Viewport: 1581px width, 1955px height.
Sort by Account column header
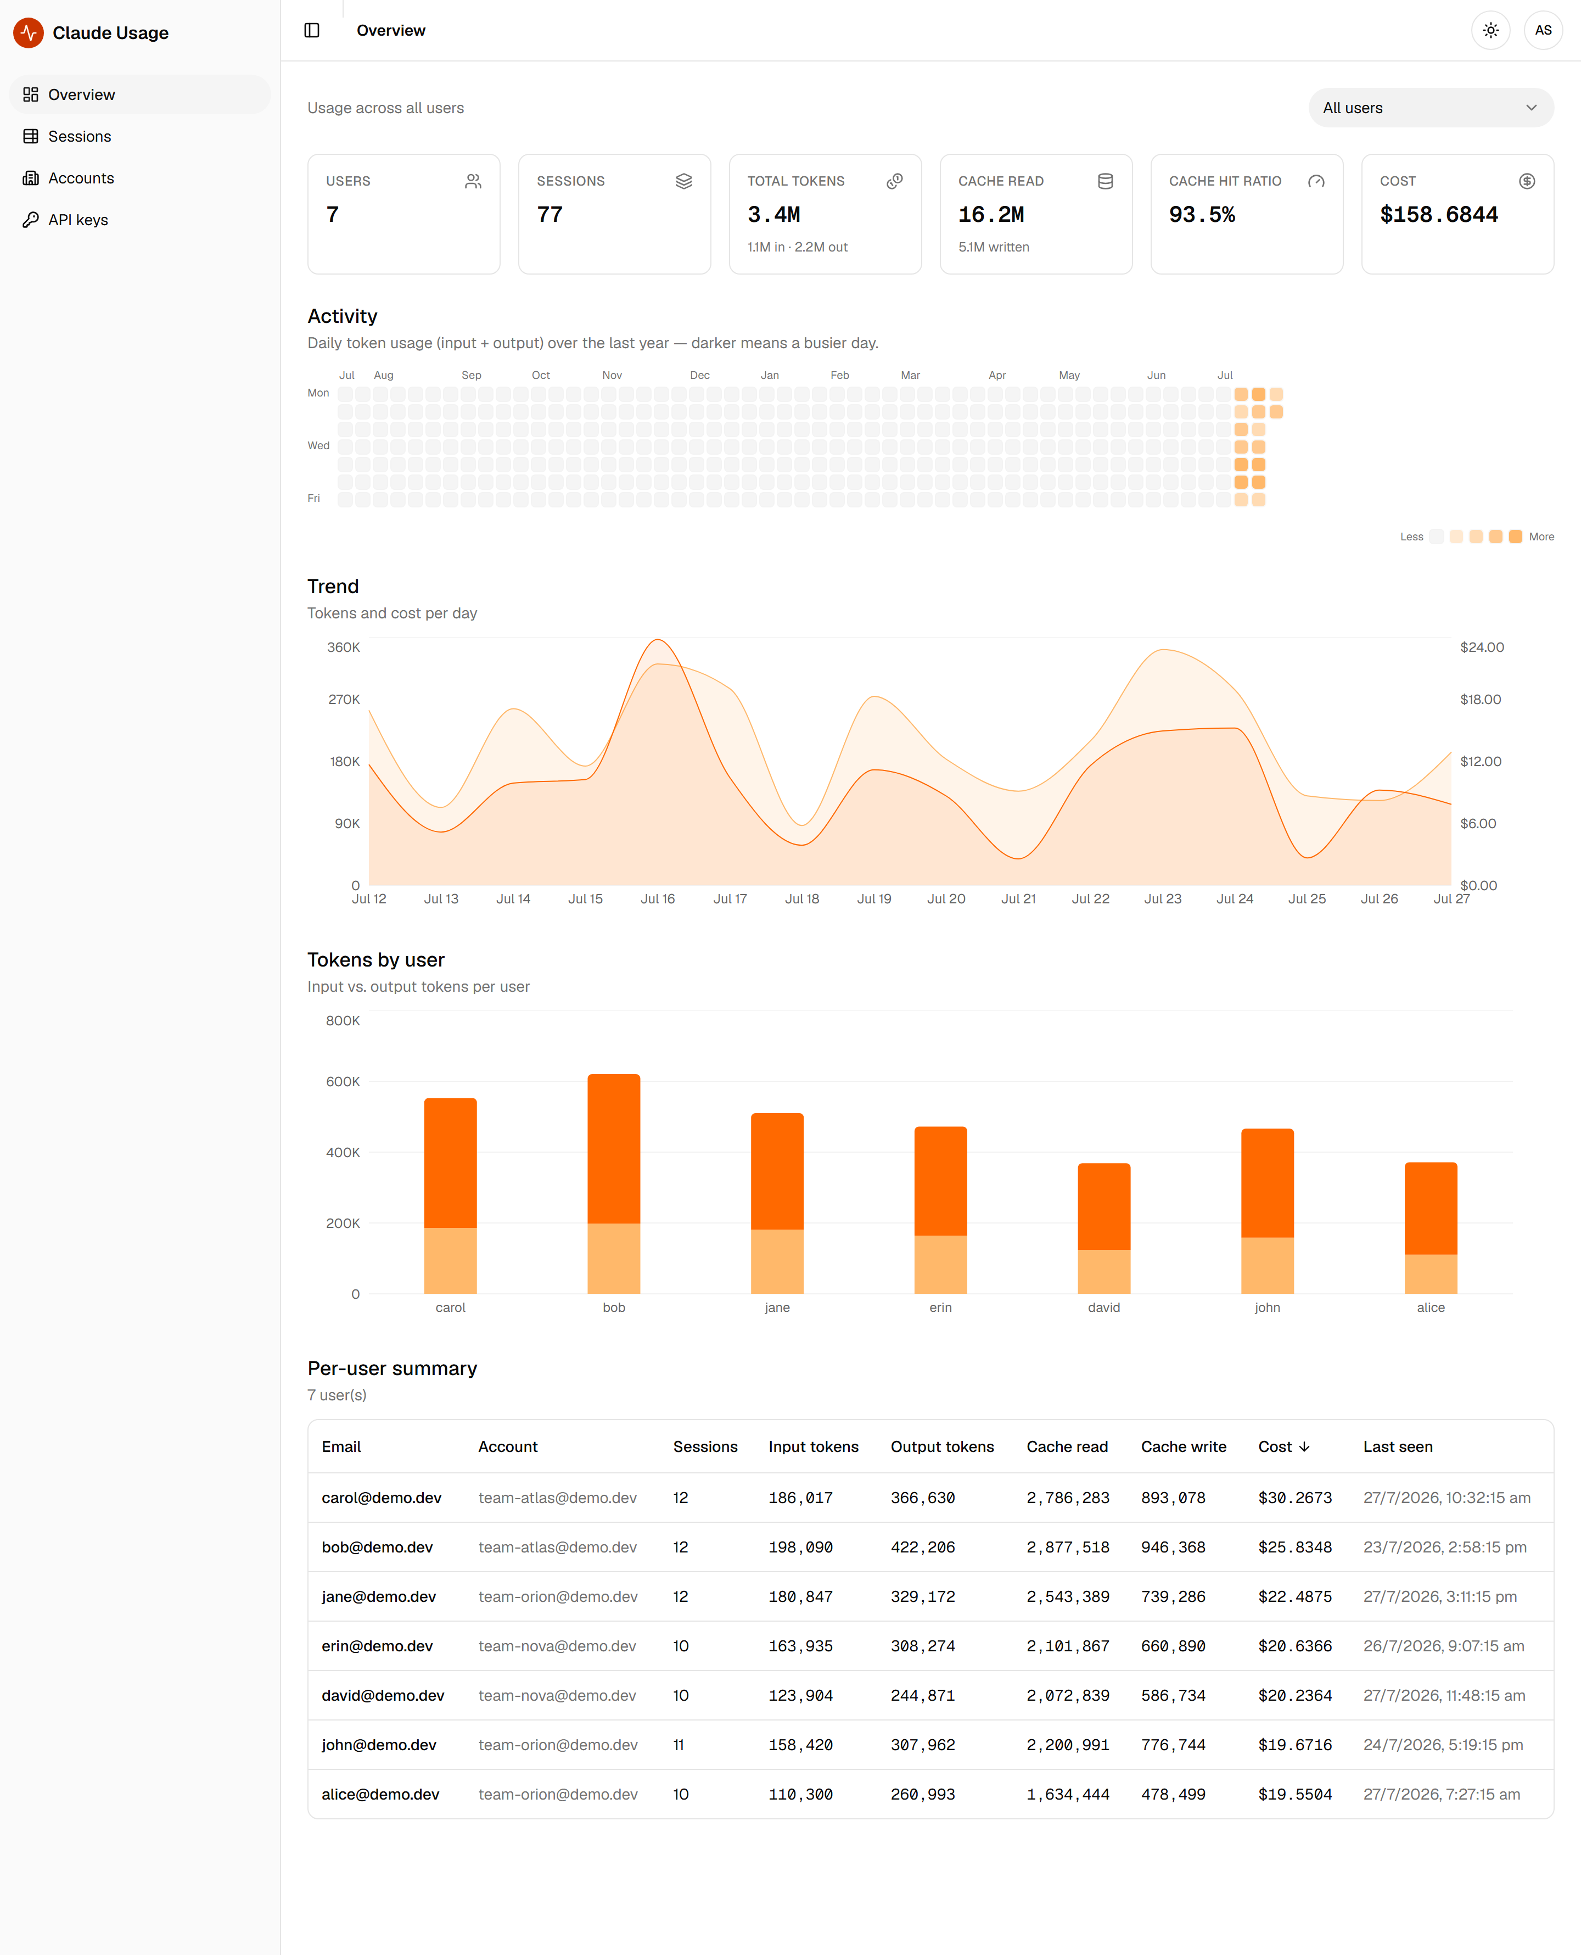(x=507, y=1446)
